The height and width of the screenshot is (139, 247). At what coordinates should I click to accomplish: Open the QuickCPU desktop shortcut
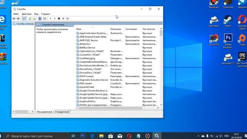pyautogui.click(x=214, y=40)
